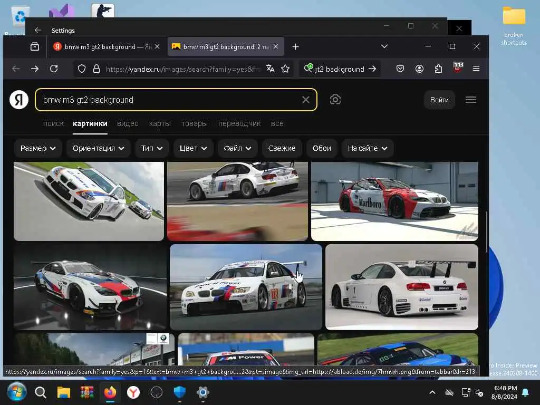Open the карты tab

160,123
